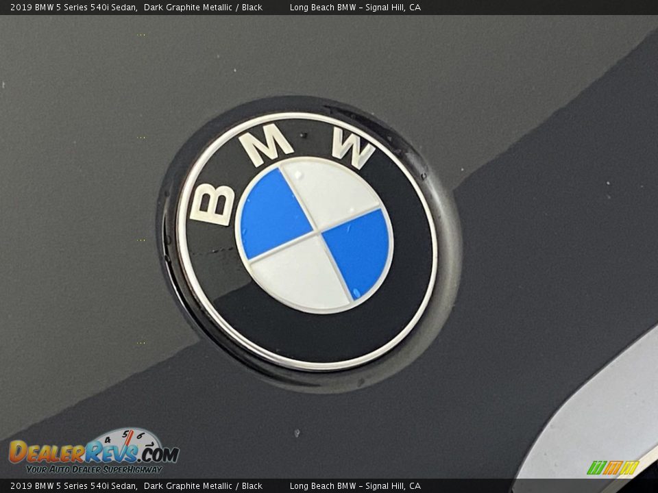The image size is (658, 493).
Task: Click the BMW roundel emblem
Action: coord(307,242)
